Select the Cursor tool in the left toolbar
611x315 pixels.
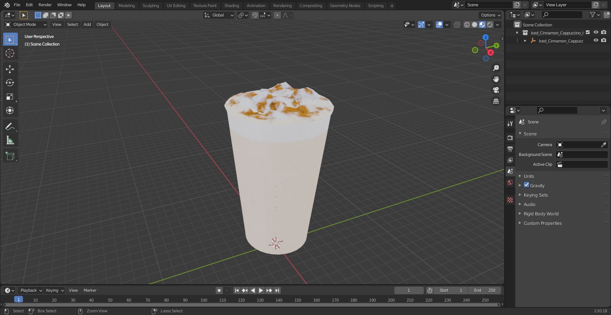pos(10,53)
